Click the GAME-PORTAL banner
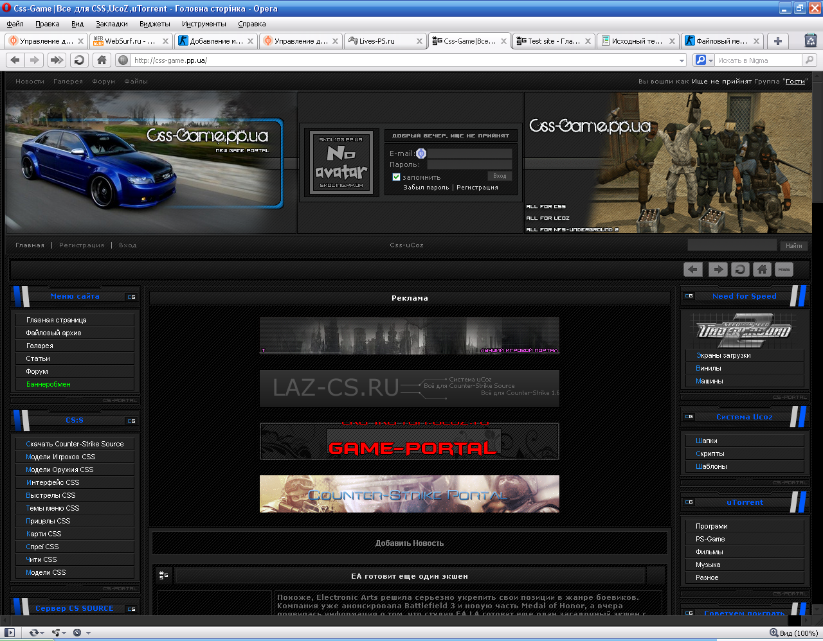823x641 pixels. tap(410, 441)
